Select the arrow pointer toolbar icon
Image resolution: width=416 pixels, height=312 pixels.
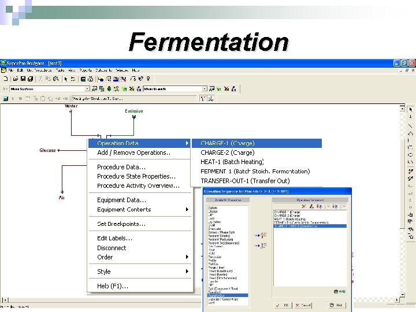66,79
